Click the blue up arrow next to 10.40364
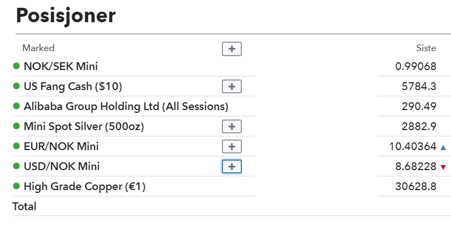The width and height of the screenshot is (451, 234). (443, 148)
